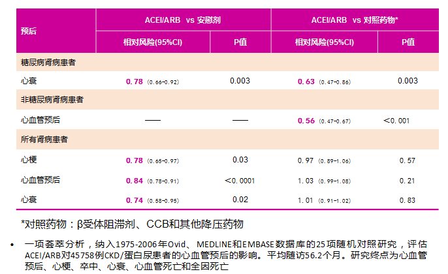
Task: Select the highlighted 0.74 relative risk value
Action: [x=135, y=200]
